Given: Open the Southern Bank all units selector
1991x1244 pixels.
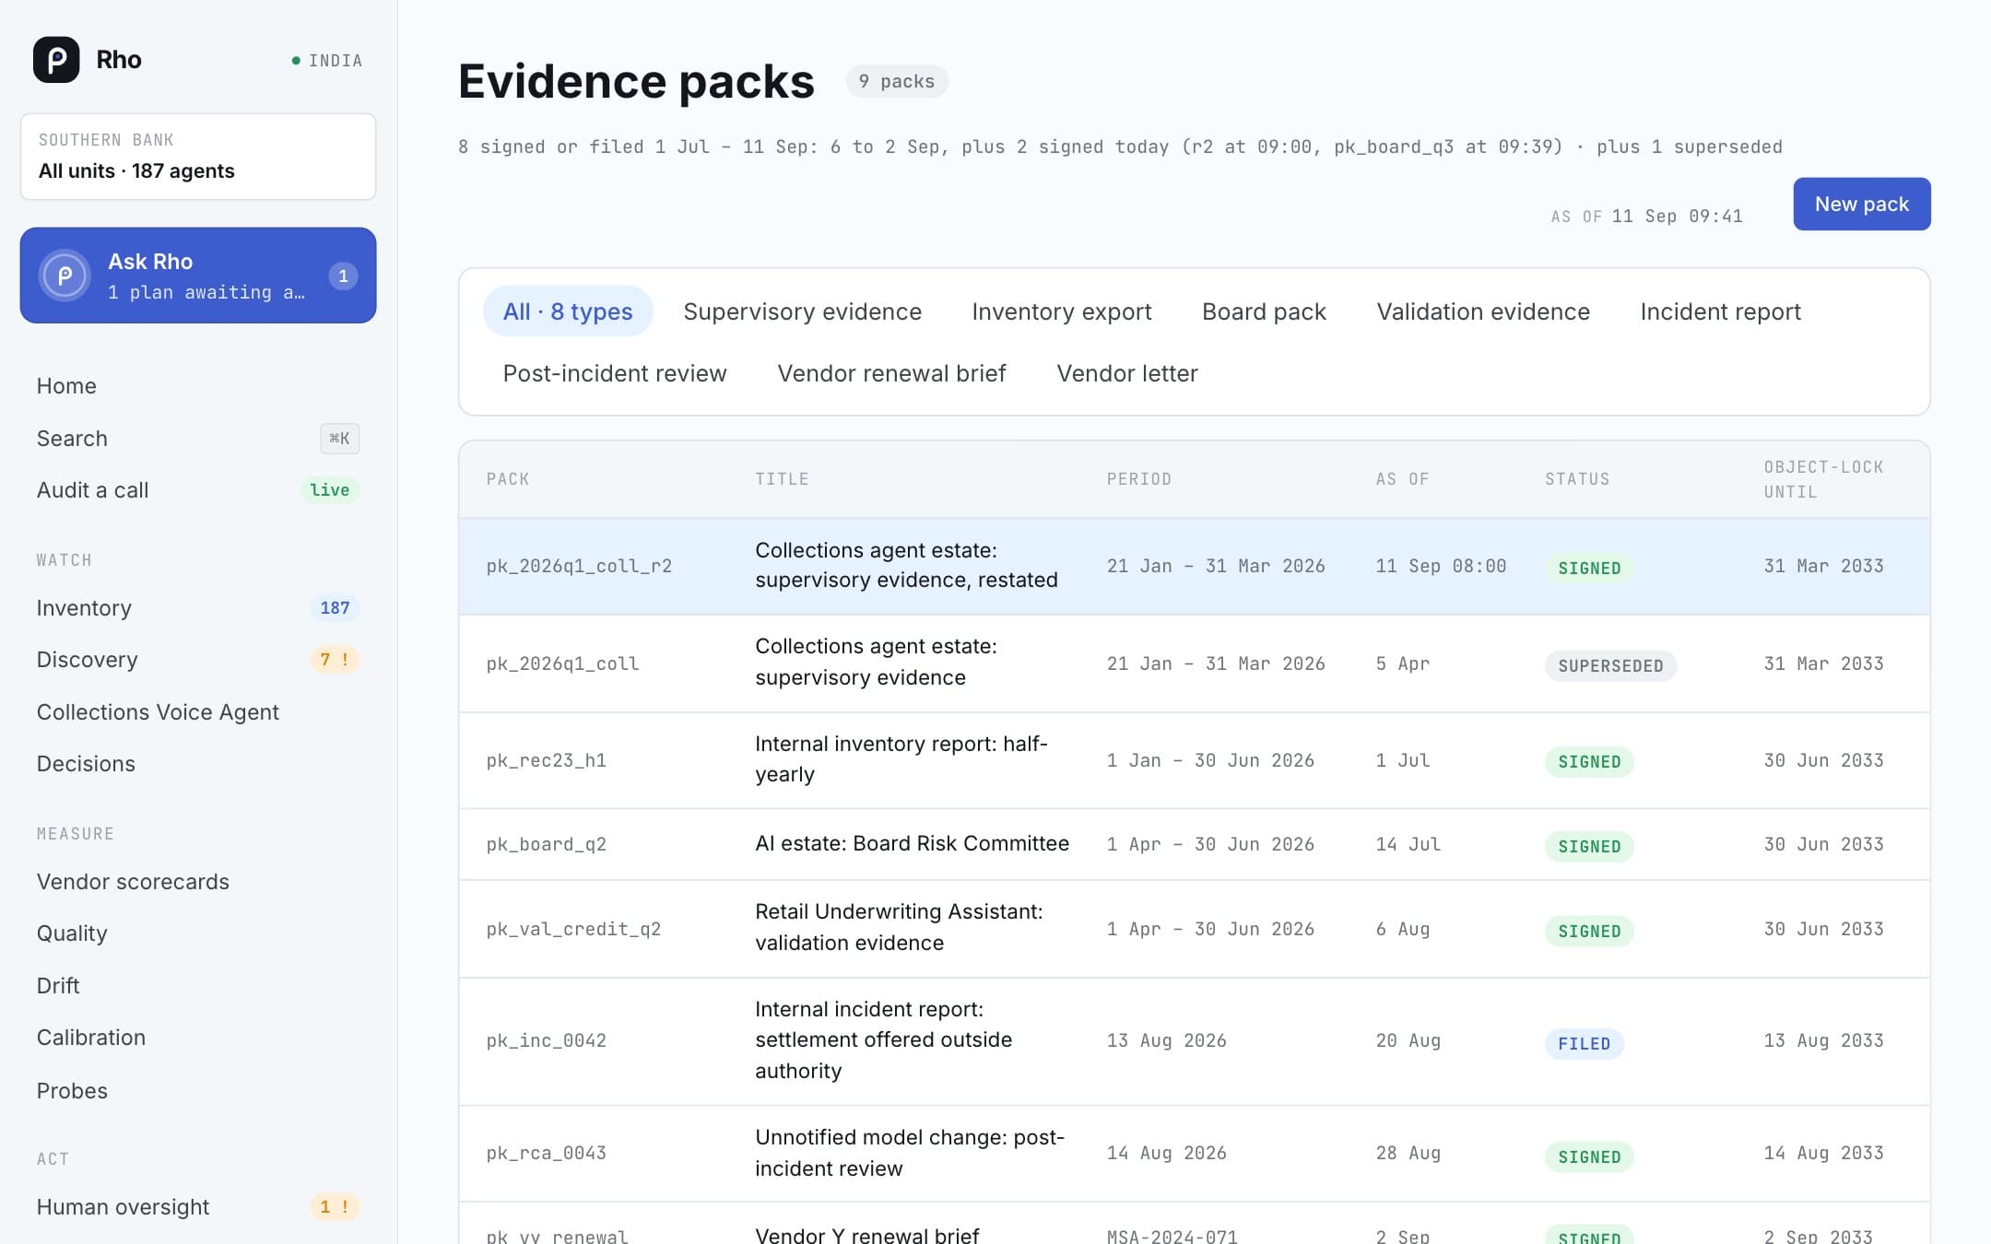Looking at the screenshot, I should (x=198, y=157).
